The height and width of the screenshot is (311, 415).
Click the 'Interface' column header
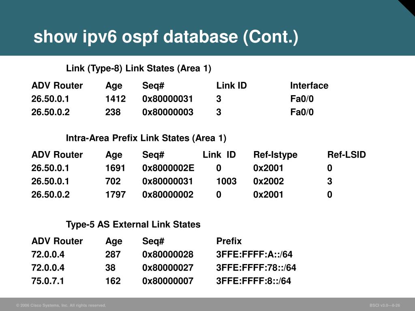(x=309, y=86)
